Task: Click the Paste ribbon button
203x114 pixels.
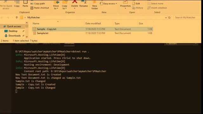Action: coord(25,4)
